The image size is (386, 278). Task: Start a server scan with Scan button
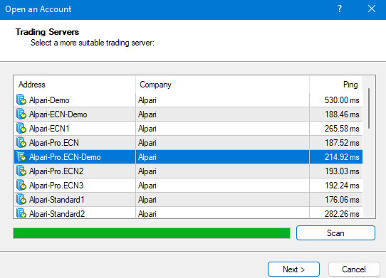(x=335, y=232)
